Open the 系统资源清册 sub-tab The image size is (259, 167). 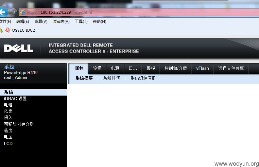[x=143, y=78]
